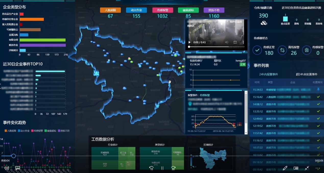
Task: Click the 其他 287 treemap block
Action: [x=105, y=165]
